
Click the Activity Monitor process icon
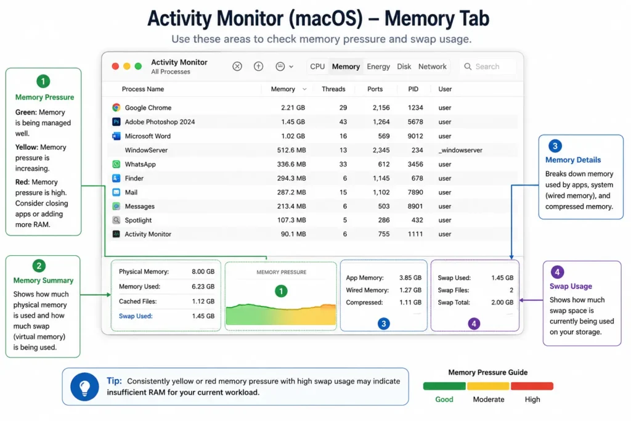tap(116, 234)
